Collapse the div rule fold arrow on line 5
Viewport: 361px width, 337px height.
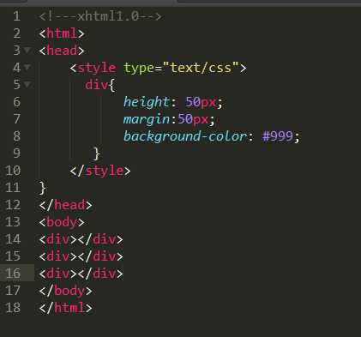[x=27, y=84]
